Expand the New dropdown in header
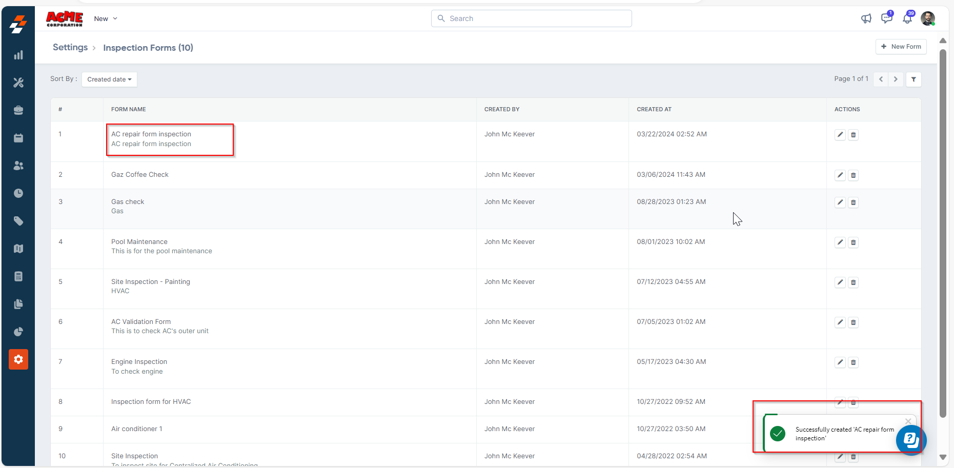The height and width of the screenshot is (468, 954). [x=106, y=19]
